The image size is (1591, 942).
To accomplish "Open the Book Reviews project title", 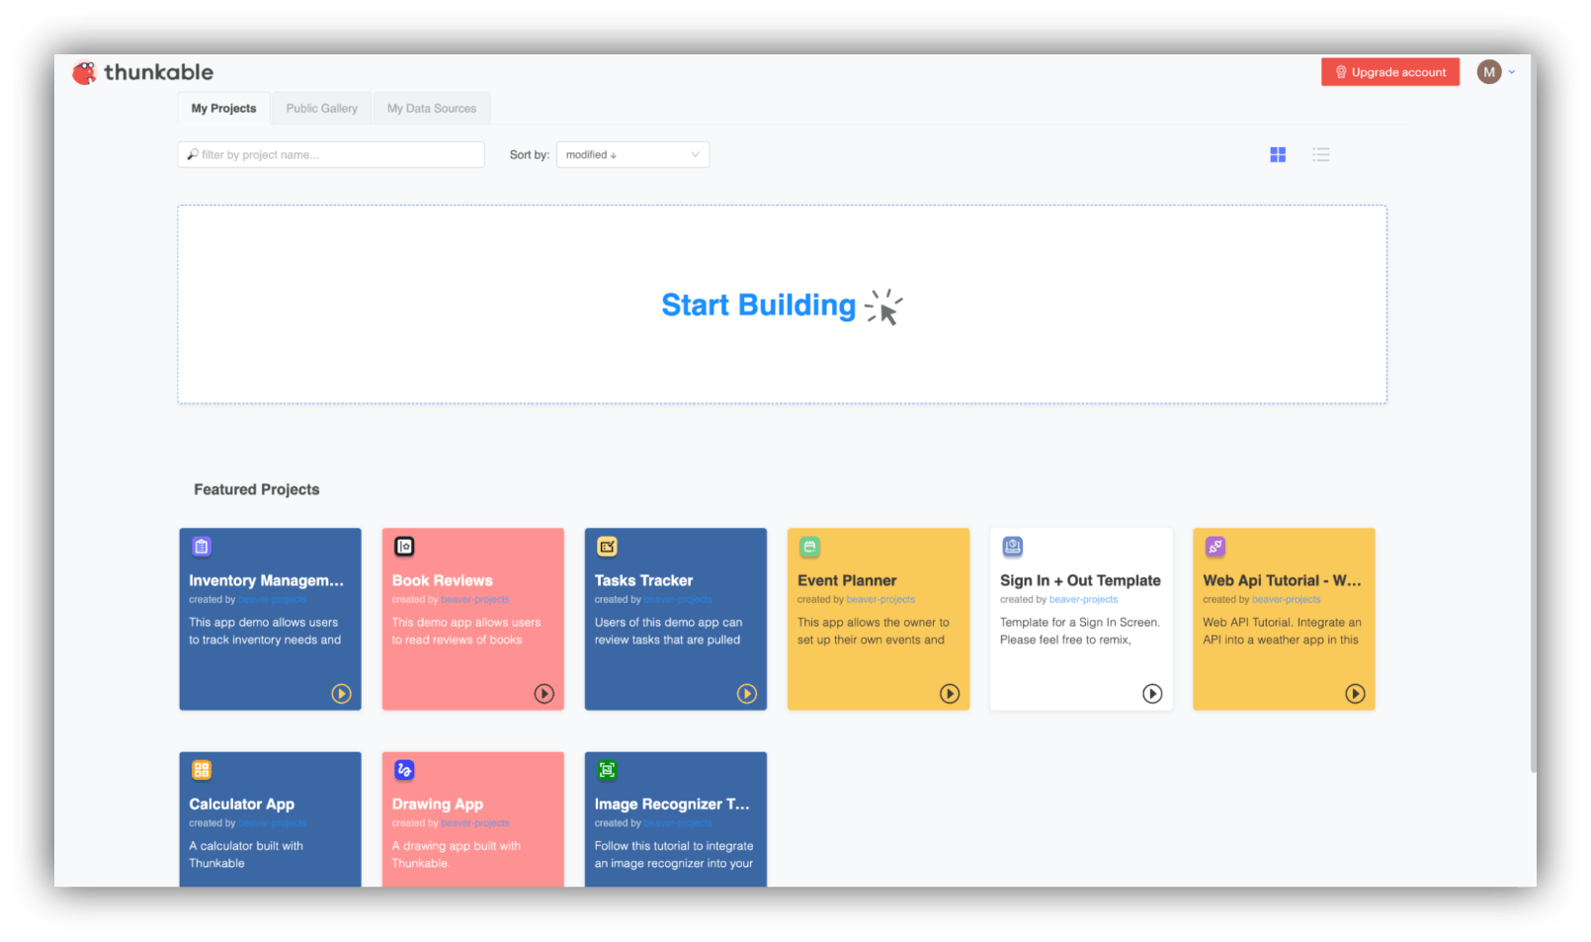I will [x=442, y=581].
